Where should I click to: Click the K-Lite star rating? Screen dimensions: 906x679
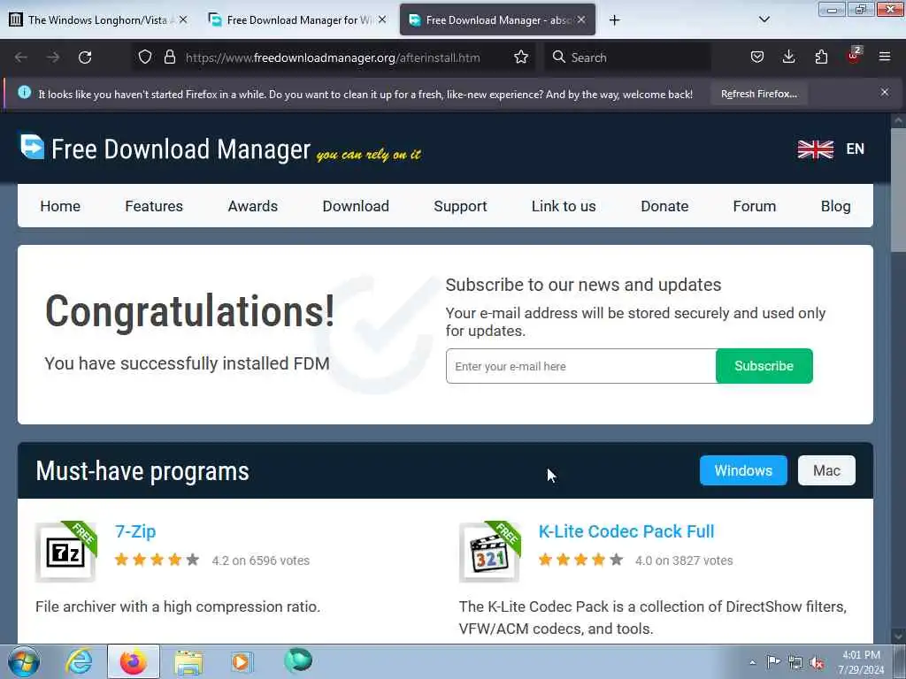[x=580, y=560]
